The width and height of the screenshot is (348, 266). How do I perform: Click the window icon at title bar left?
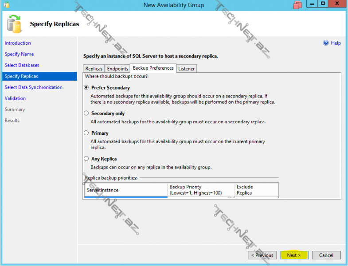pos(5,5)
